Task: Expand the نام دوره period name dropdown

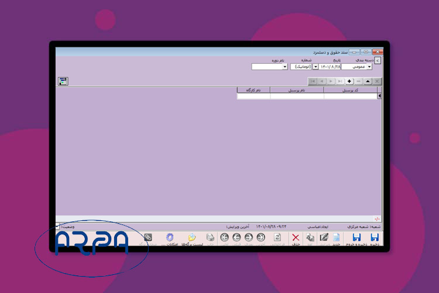Action: click(x=285, y=67)
